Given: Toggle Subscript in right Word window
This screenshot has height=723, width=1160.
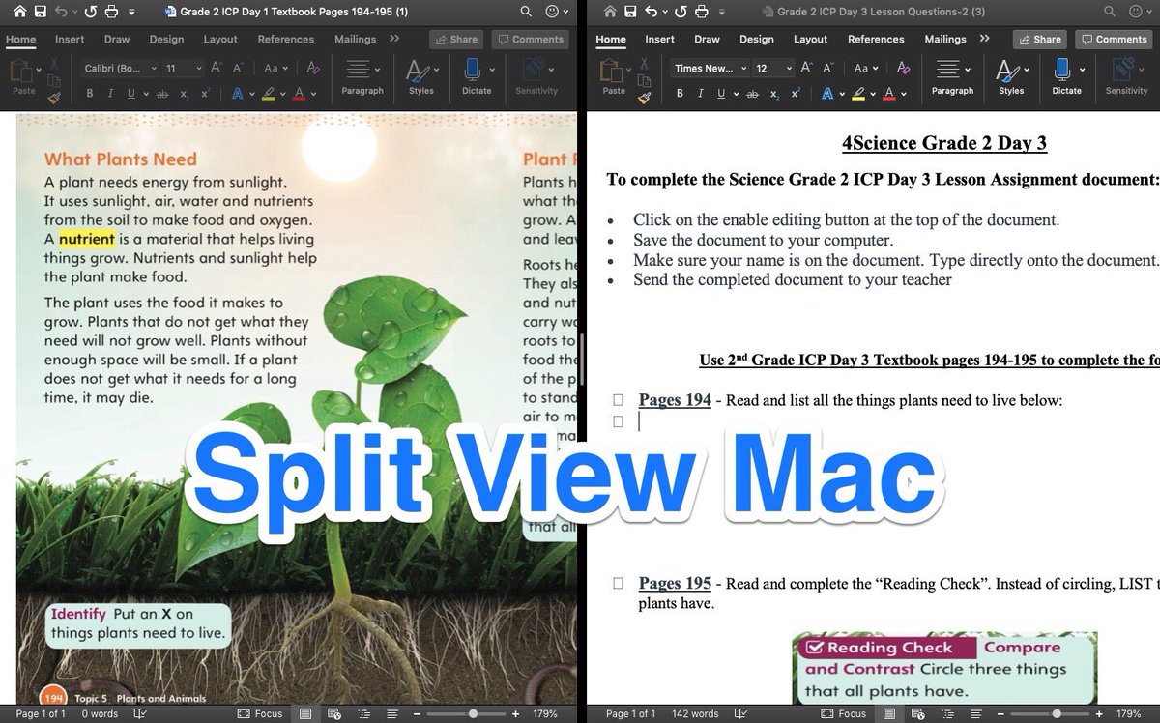Looking at the screenshot, I should click(x=775, y=94).
